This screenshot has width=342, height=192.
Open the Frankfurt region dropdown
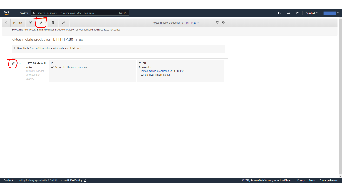311,13
